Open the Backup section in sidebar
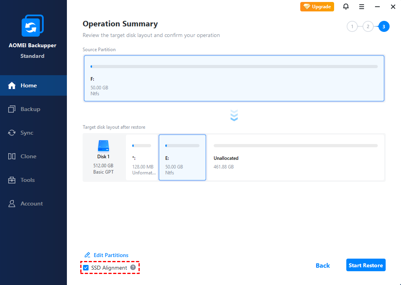This screenshot has width=401, height=285. click(x=30, y=109)
